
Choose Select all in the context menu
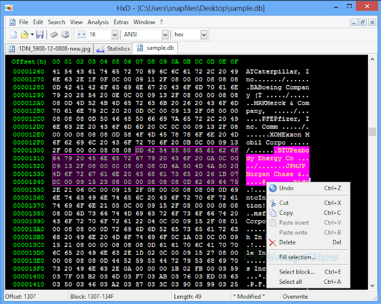tap(308, 281)
